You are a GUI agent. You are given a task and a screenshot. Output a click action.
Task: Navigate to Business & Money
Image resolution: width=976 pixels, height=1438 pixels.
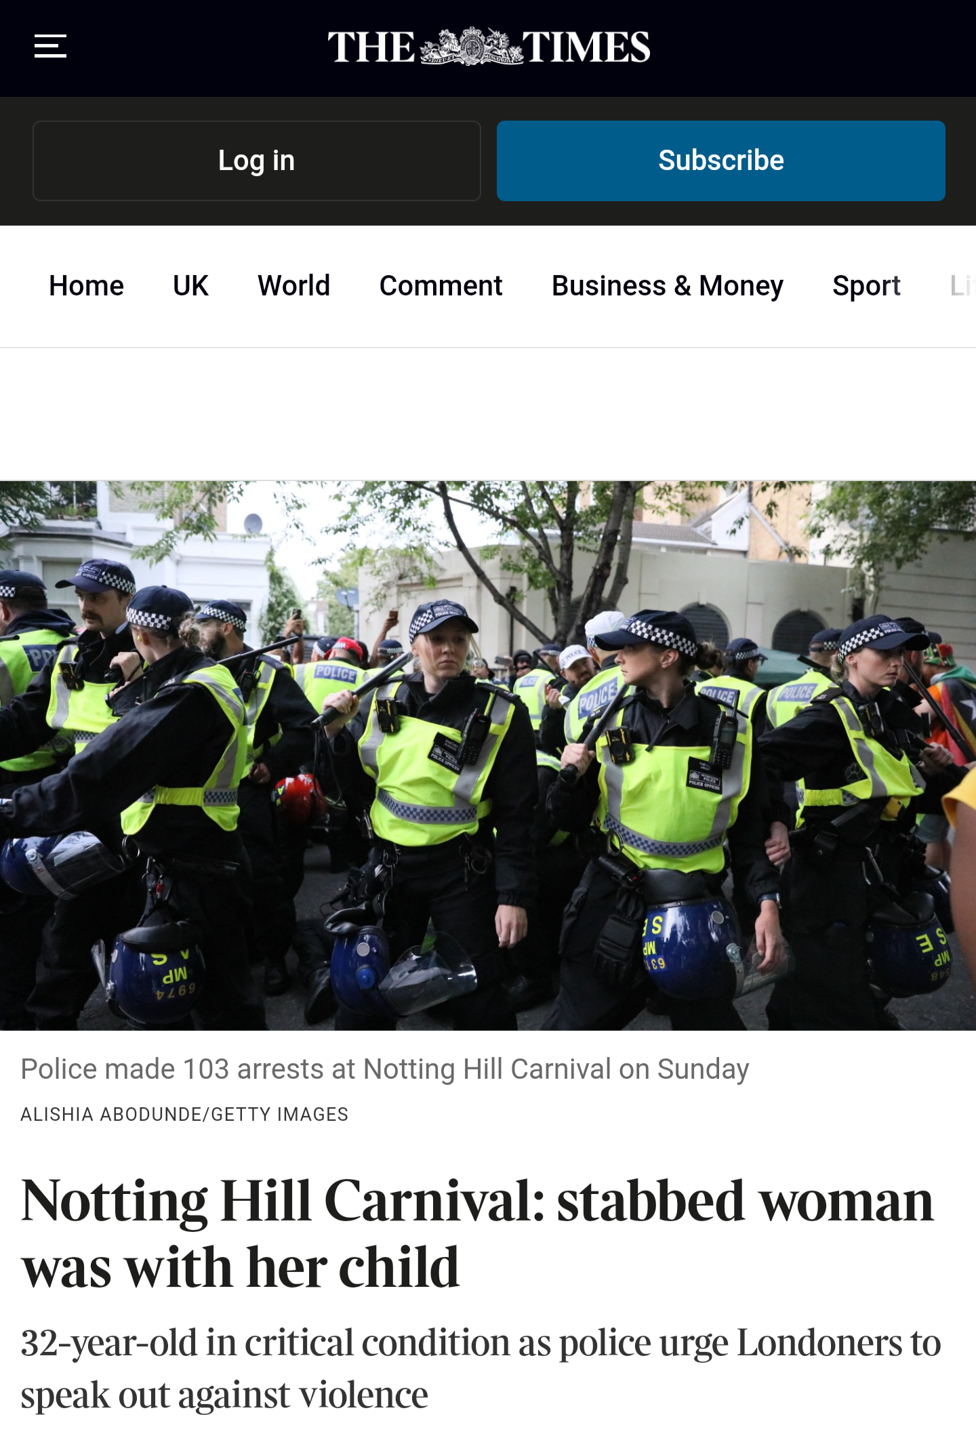(x=667, y=285)
